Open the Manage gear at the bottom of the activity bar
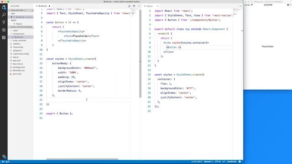 point(4,156)
